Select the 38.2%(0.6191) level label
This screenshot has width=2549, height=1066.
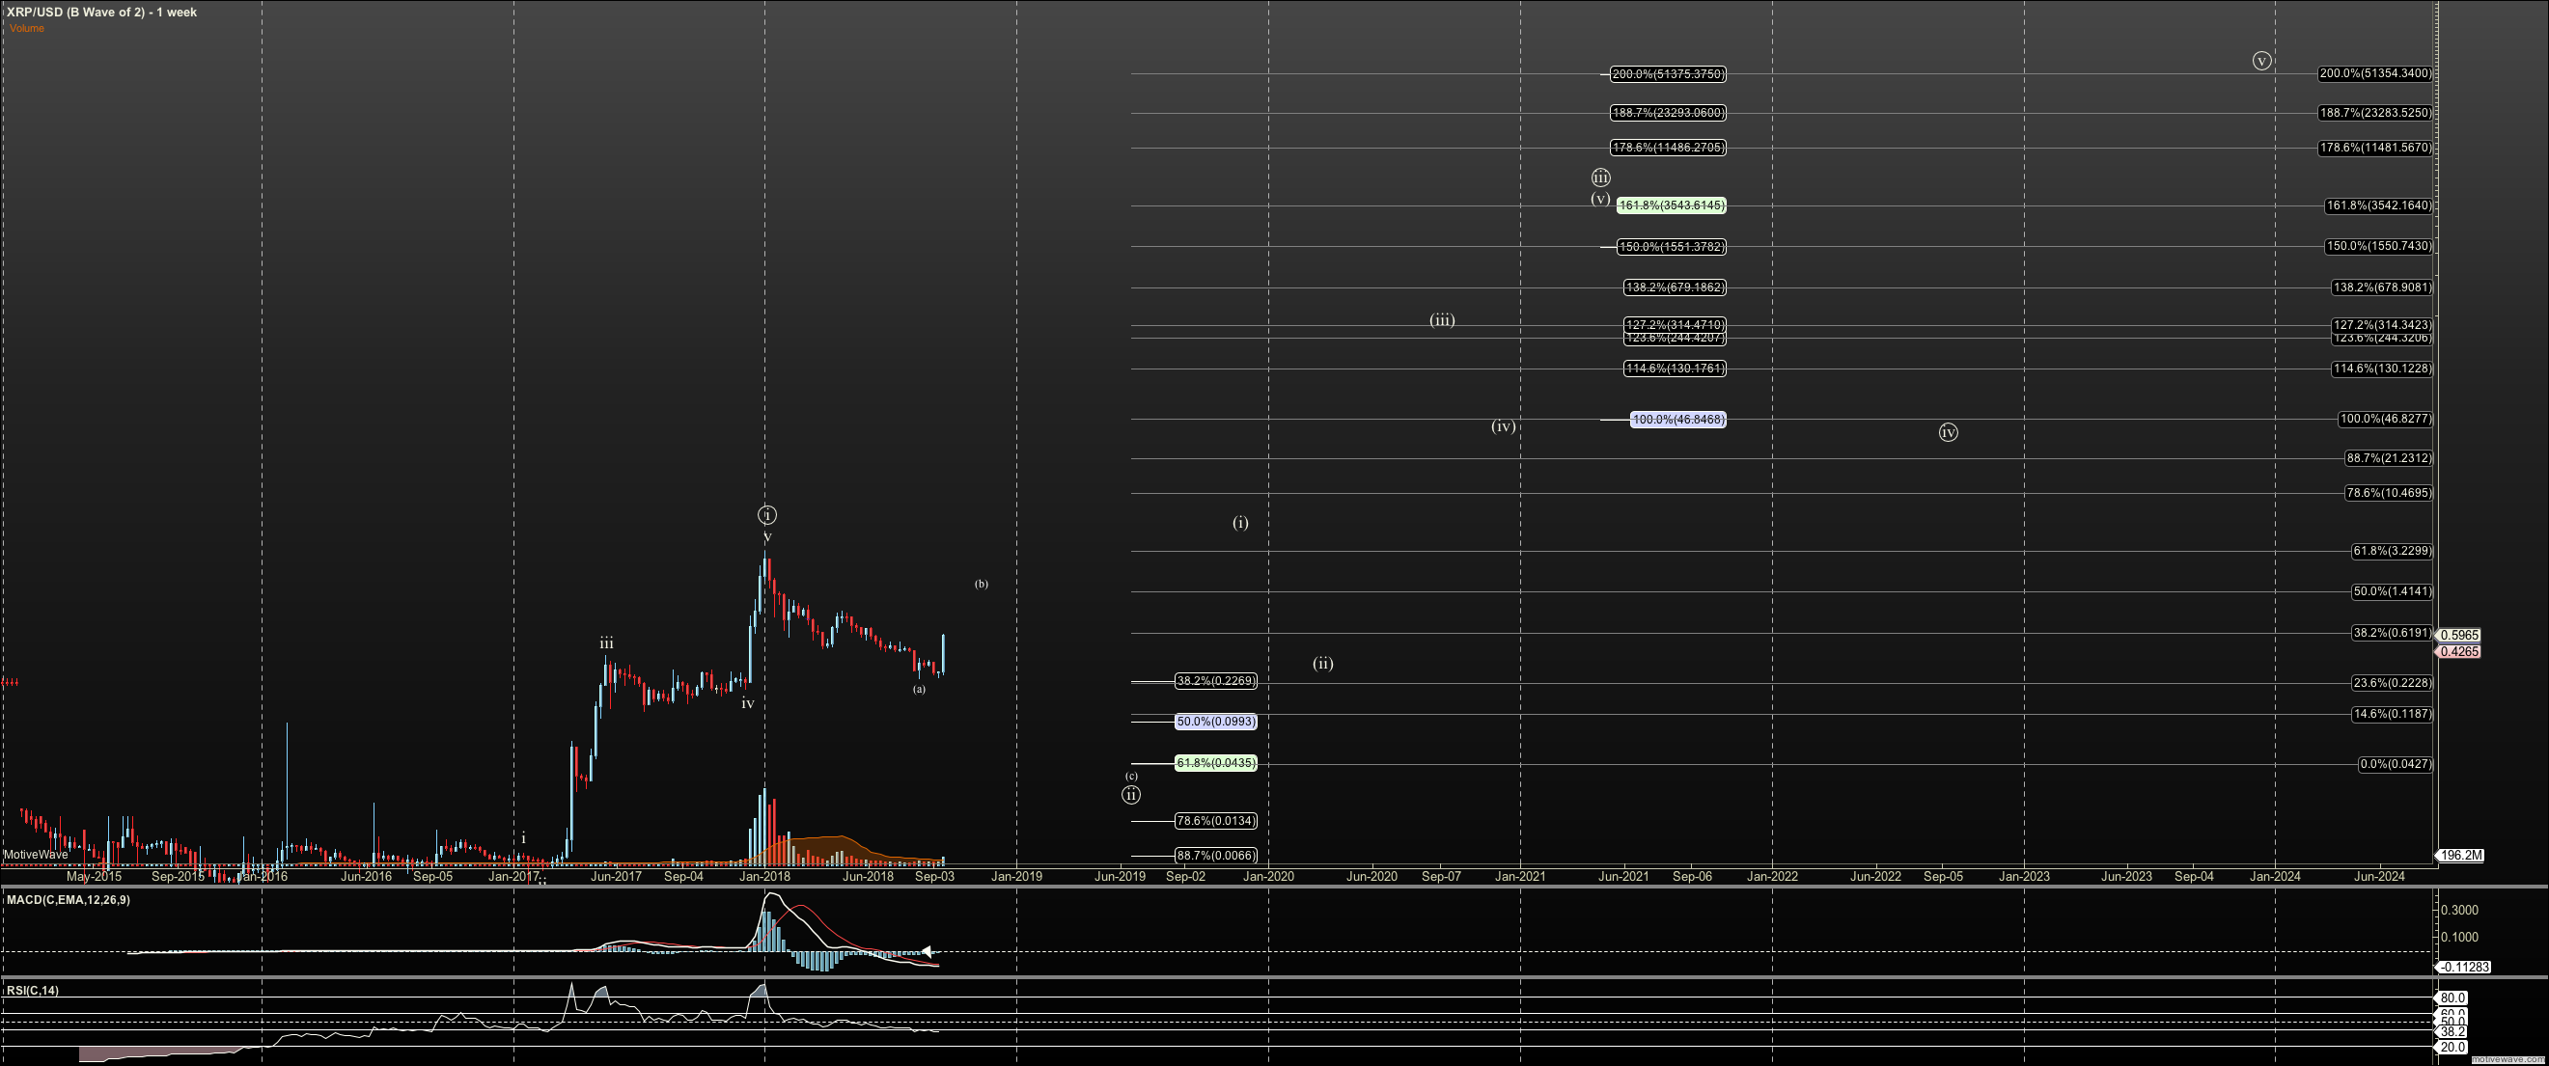(x=2392, y=633)
